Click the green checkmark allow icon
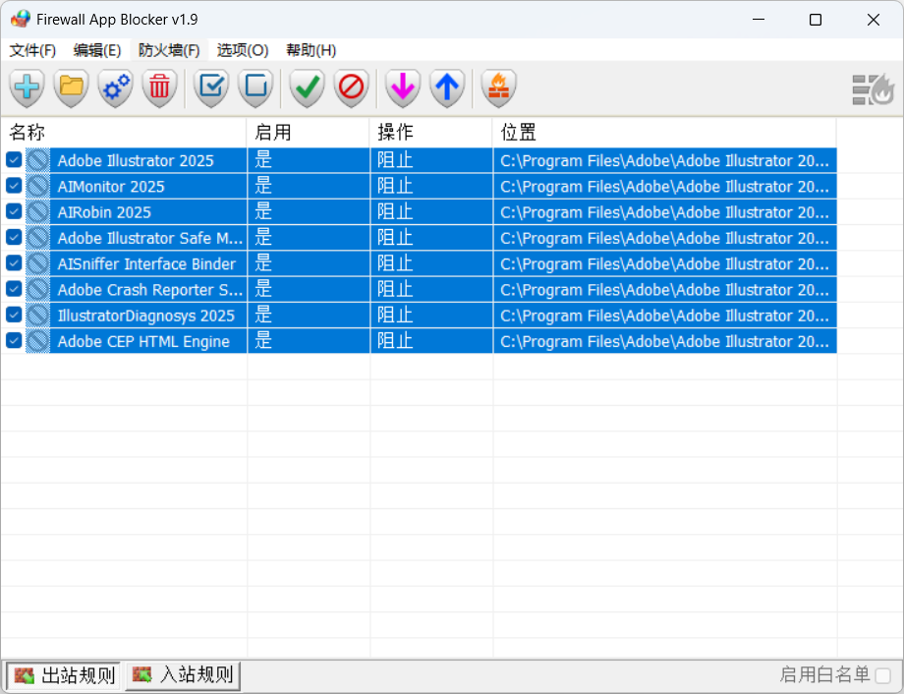 (308, 88)
